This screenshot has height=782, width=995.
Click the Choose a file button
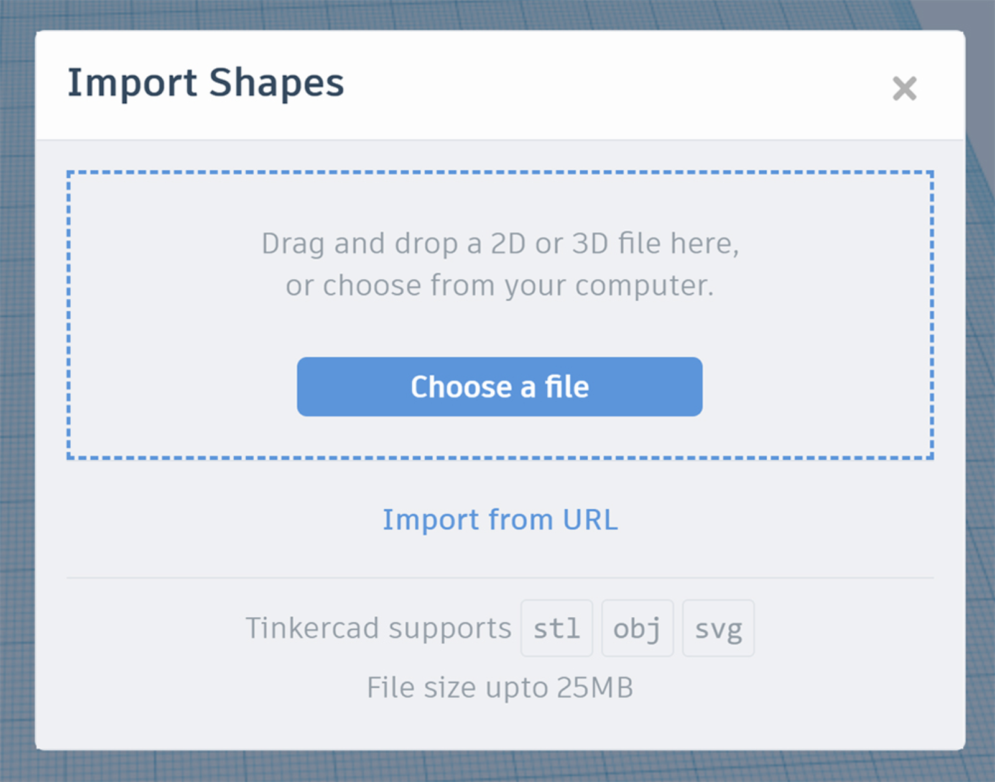click(x=499, y=386)
